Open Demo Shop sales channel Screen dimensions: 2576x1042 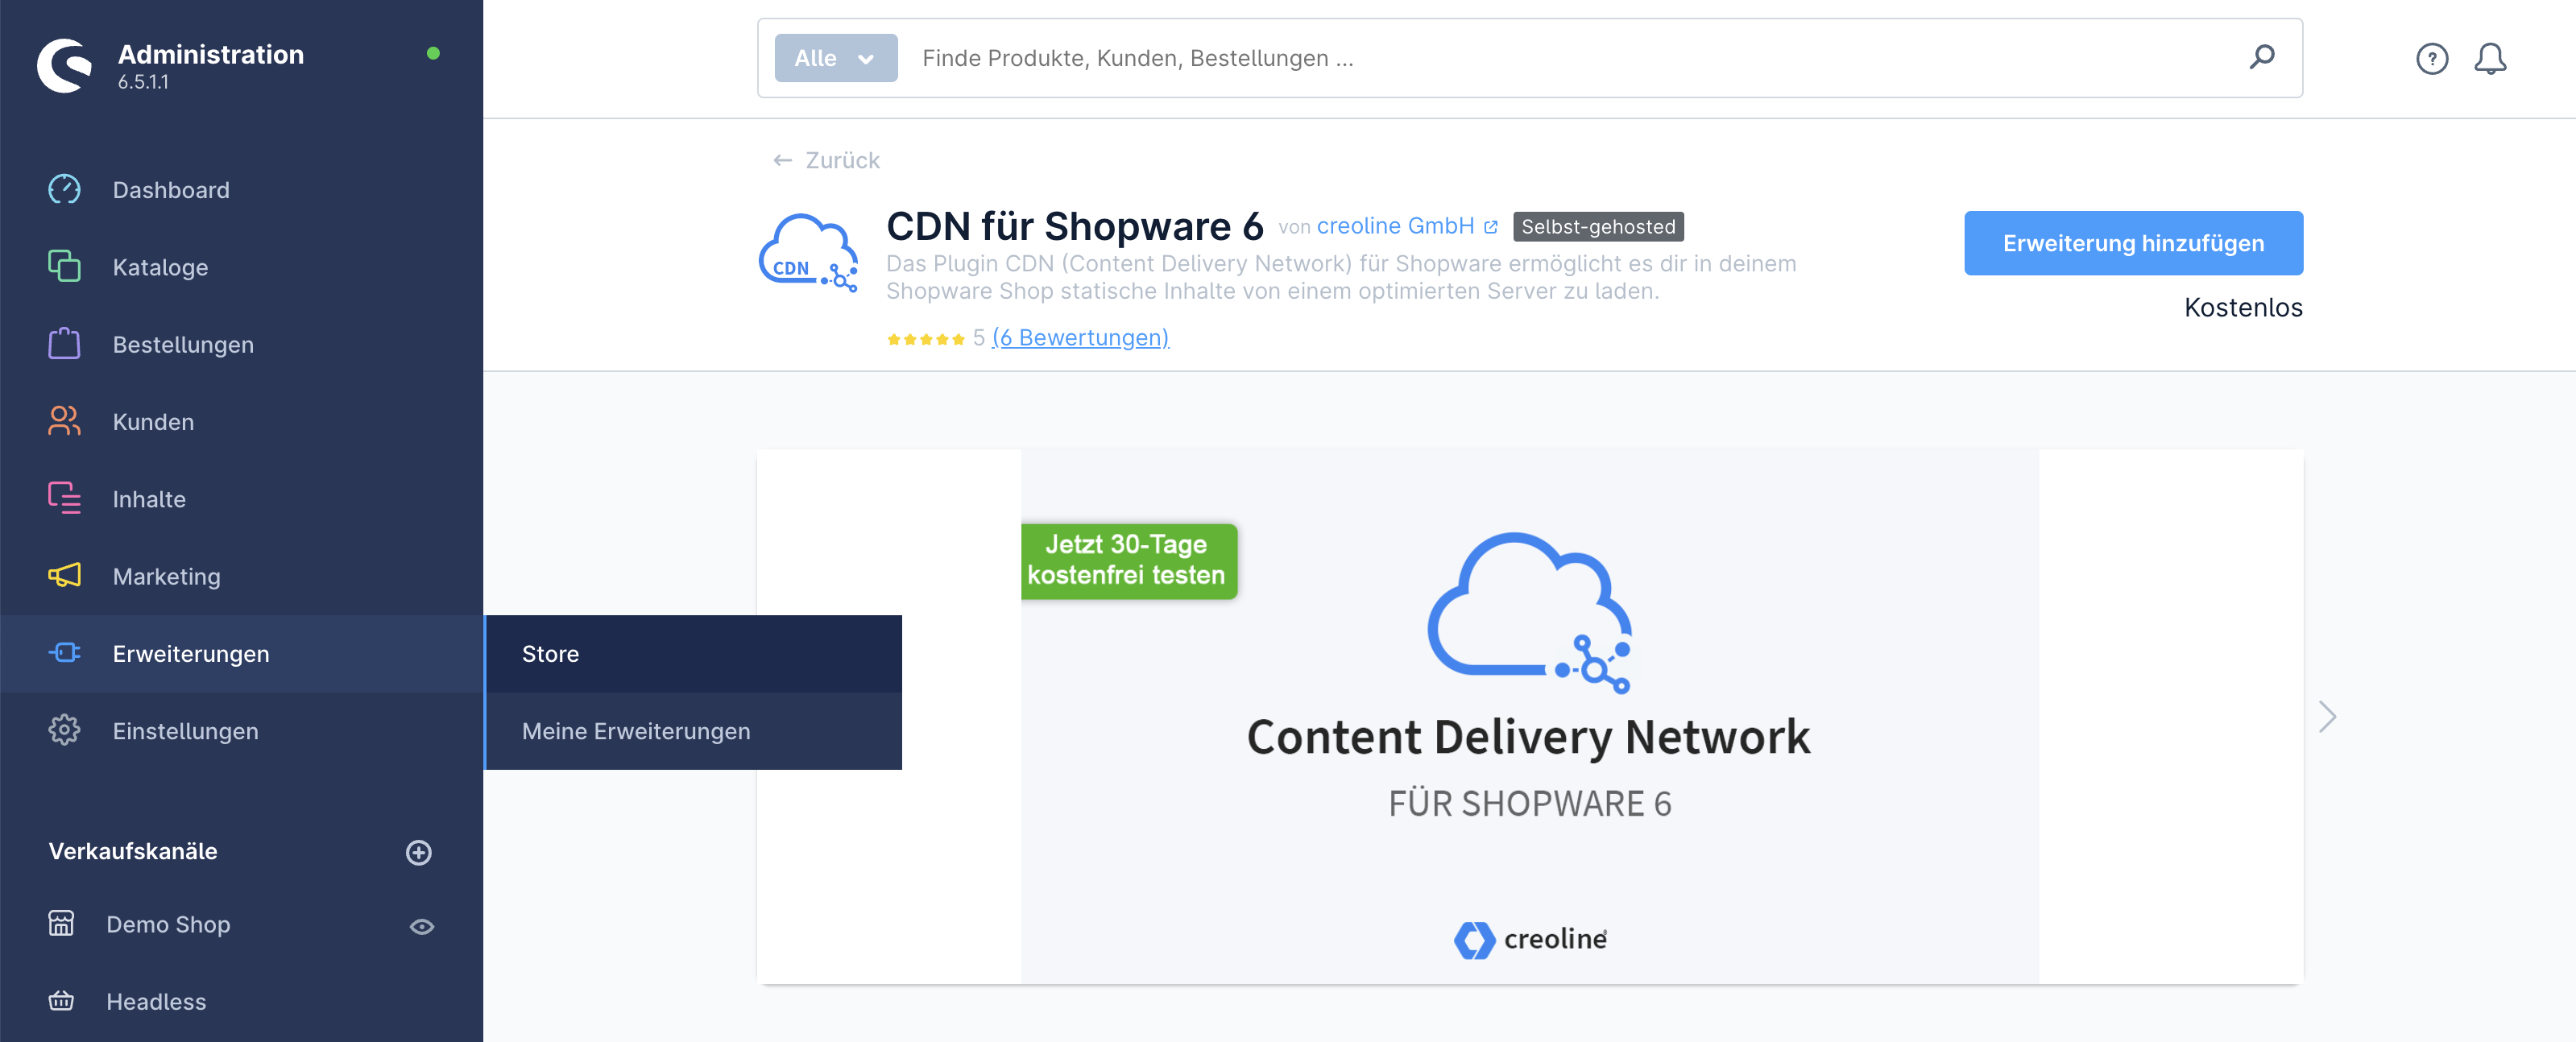pos(168,924)
